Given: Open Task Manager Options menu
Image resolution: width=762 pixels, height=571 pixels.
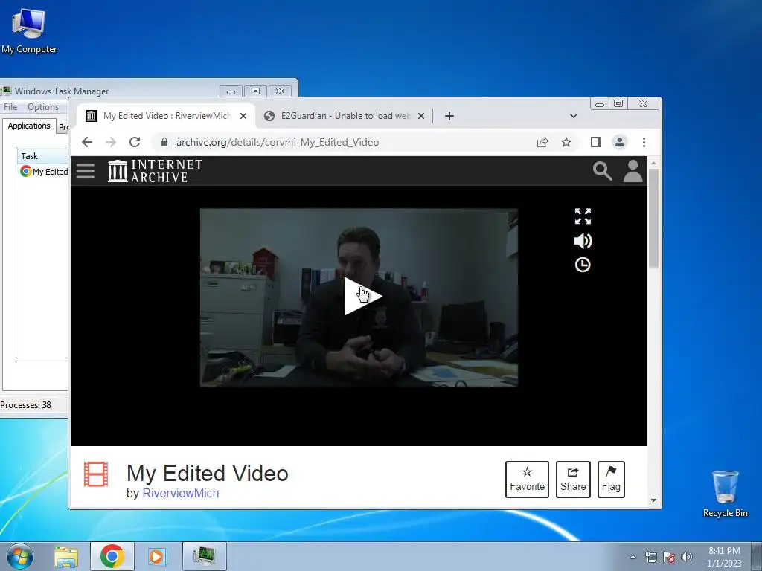Looking at the screenshot, I should 43,107.
